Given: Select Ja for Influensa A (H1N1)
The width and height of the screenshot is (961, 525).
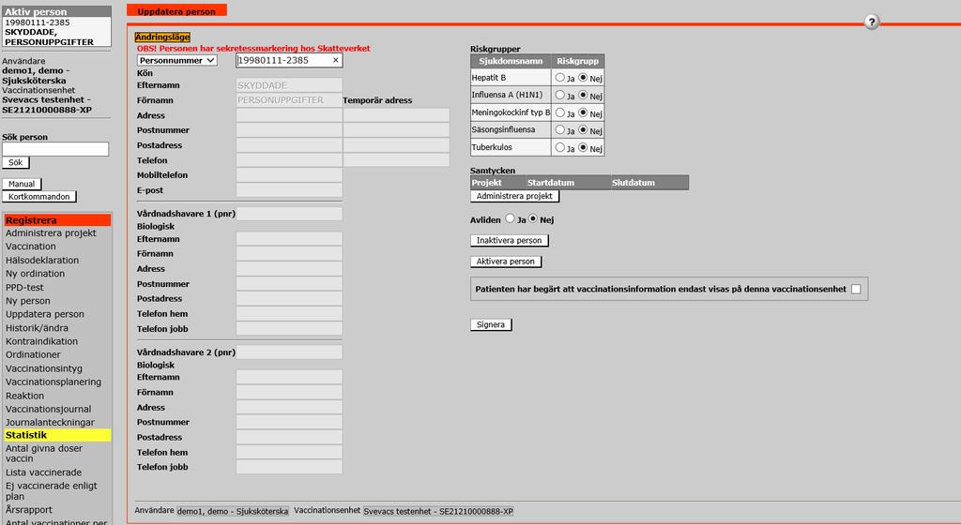Looking at the screenshot, I should pos(559,95).
